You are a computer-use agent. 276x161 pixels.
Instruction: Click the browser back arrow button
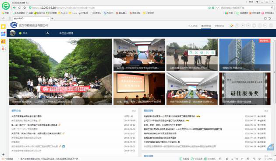pos(14,8)
